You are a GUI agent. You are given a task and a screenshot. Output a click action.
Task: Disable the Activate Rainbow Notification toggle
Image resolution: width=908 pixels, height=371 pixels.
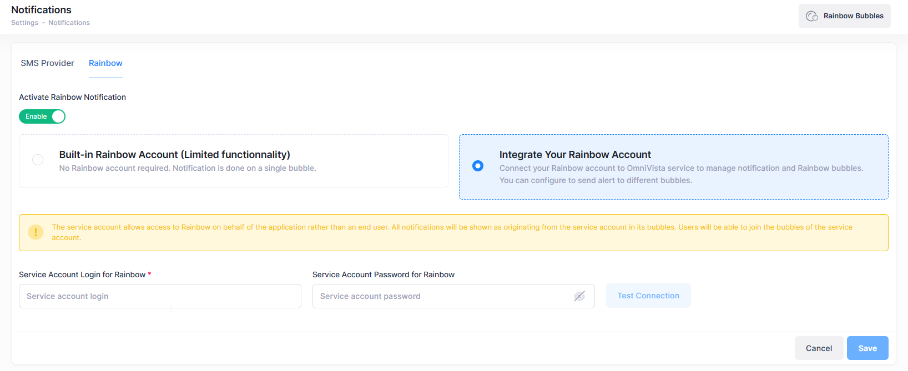pyautogui.click(x=42, y=116)
